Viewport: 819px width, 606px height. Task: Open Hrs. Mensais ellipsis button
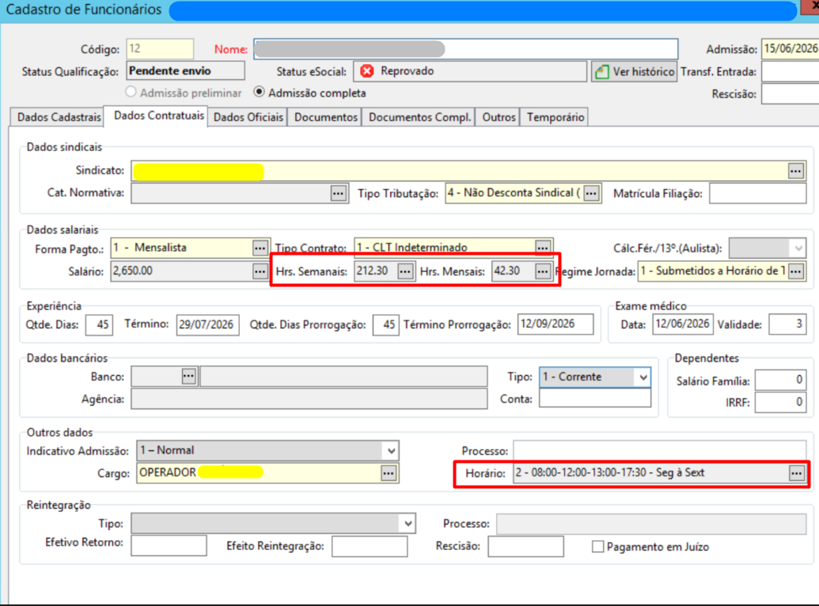(543, 271)
